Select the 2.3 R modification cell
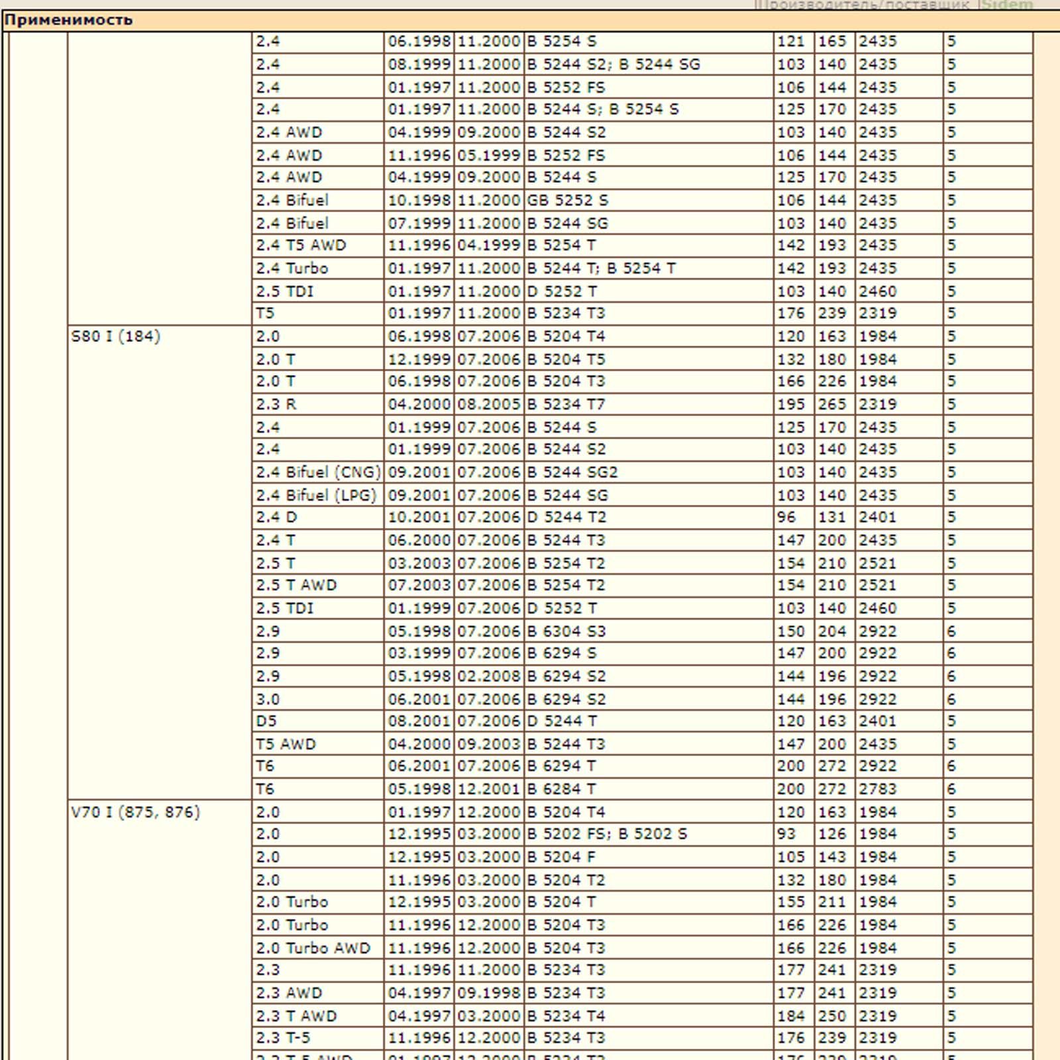 point(318,404)
